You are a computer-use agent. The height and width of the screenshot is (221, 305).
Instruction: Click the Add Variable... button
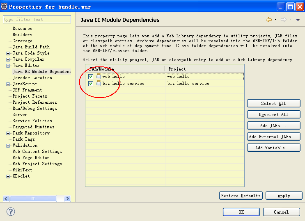pos(274,148)
